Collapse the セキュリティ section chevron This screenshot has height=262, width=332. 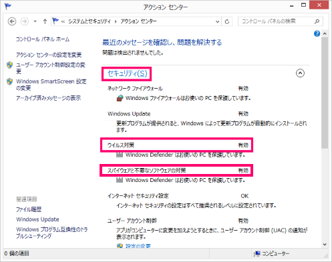[x=300, y=73]
